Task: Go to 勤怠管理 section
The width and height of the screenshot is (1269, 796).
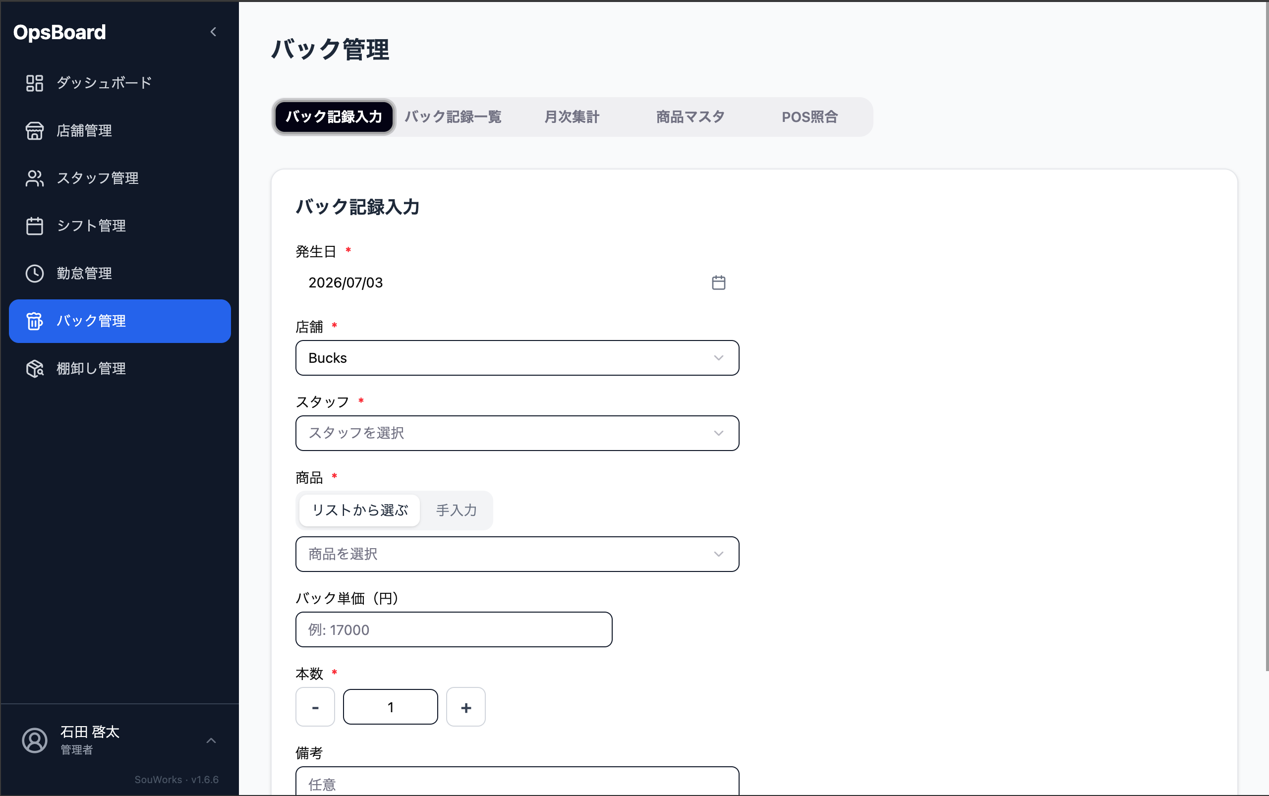Action: click(120, 274)
